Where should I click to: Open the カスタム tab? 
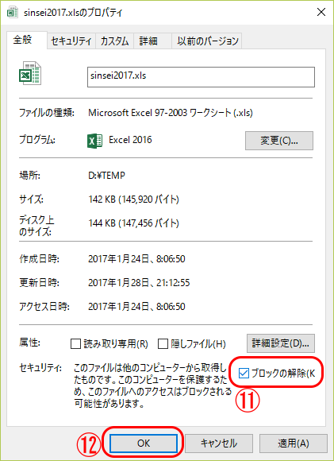(x=115, y=41)
